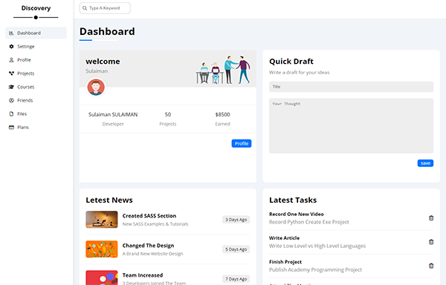This screenshot has height=285, width=446.
Task: Click the Team Increased headline
Action: 143,275
